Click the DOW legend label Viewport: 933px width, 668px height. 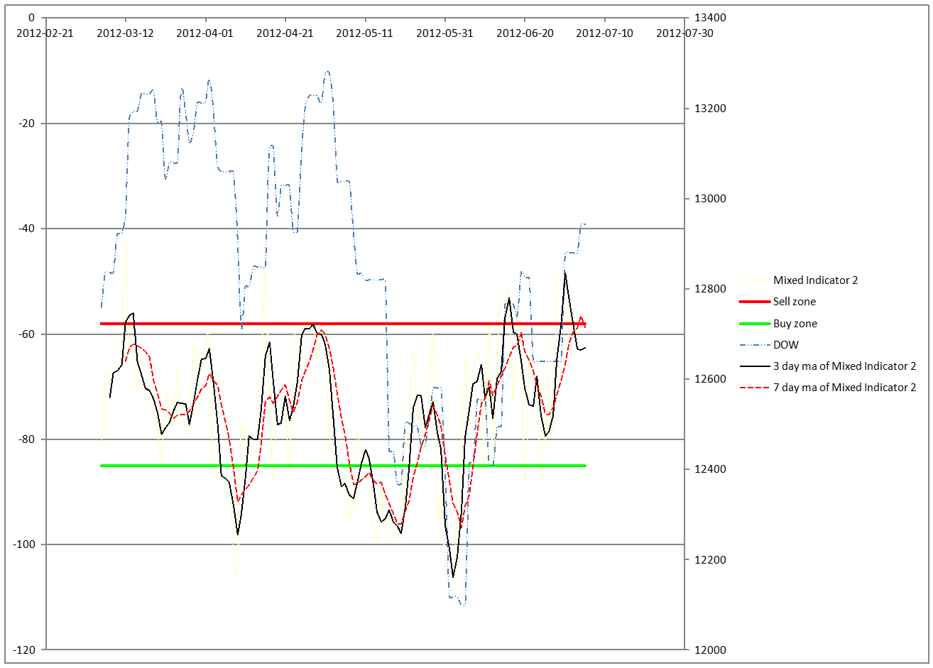[785, 345]
